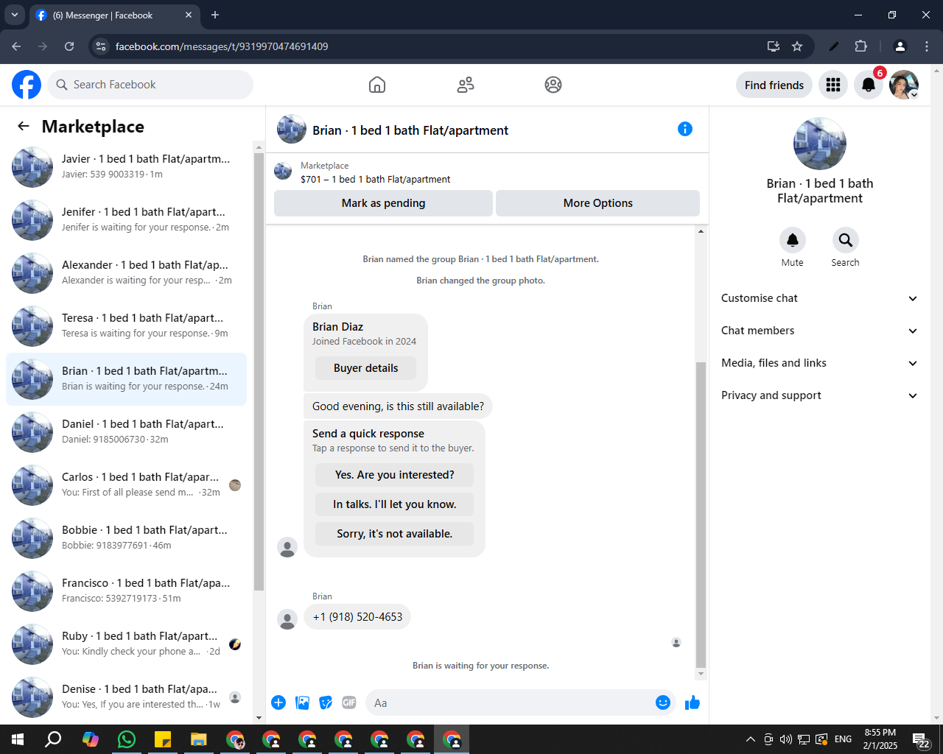This screenshot has height=754, width=943.
Task: Click Brian's group photo in right panel
Action: (x=819, y=144)
